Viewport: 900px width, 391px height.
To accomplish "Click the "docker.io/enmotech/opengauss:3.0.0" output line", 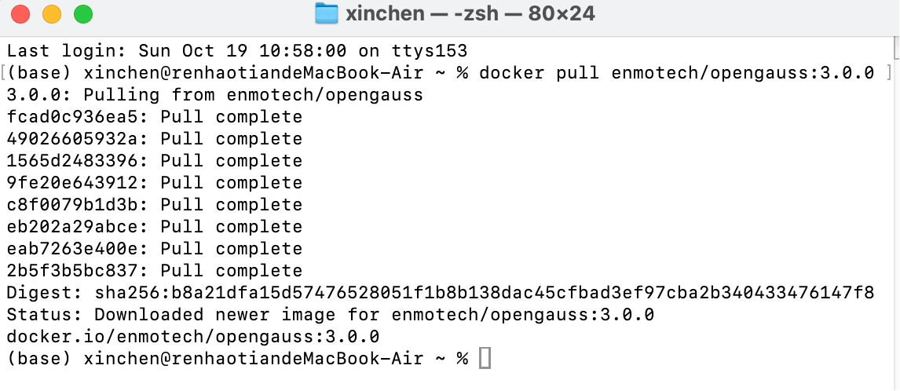I will [192, 337].
